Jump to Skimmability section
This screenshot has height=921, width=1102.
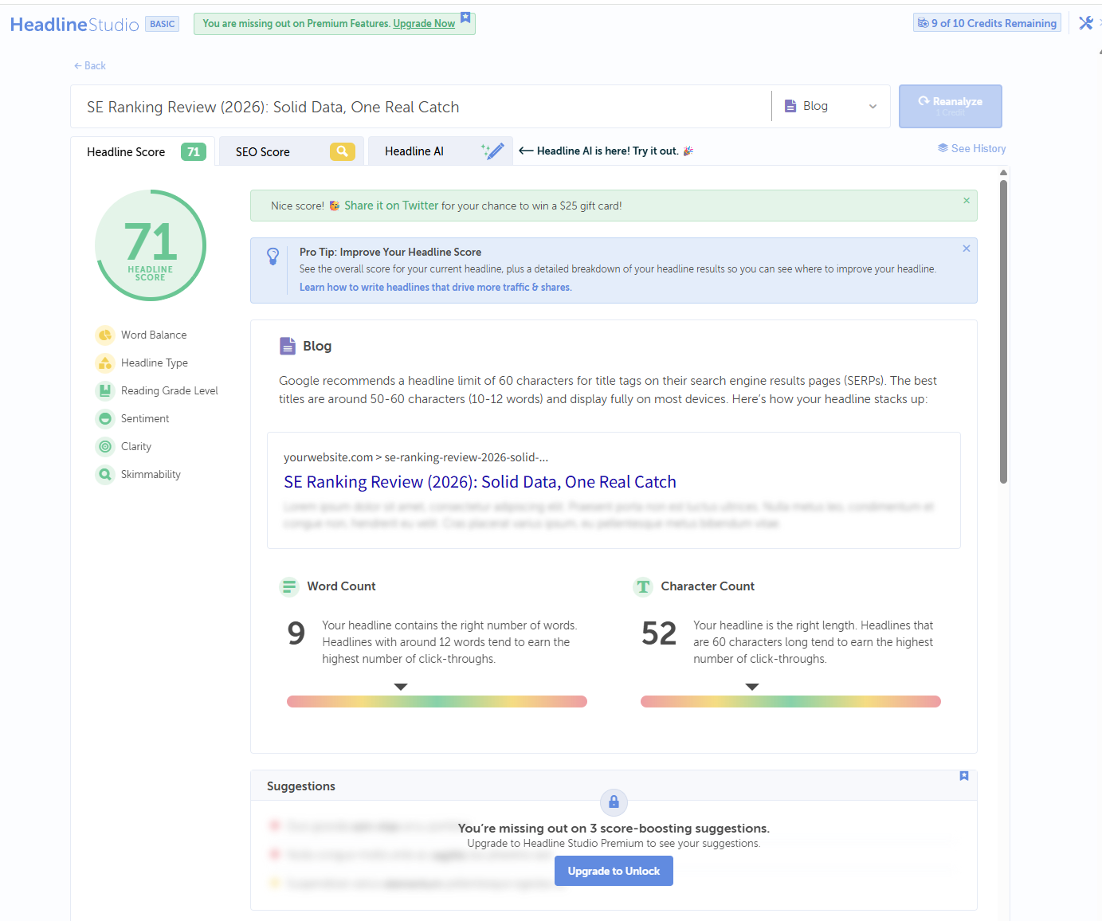click(151, 475)
